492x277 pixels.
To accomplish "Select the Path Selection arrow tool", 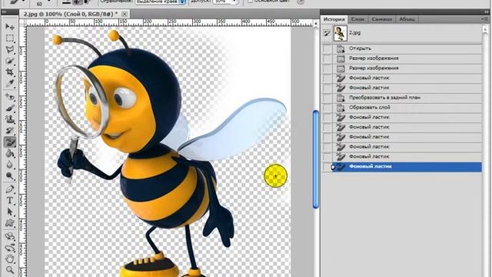I will [10, 212].
